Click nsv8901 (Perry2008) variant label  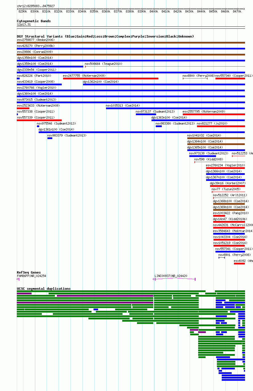(235, 255)
